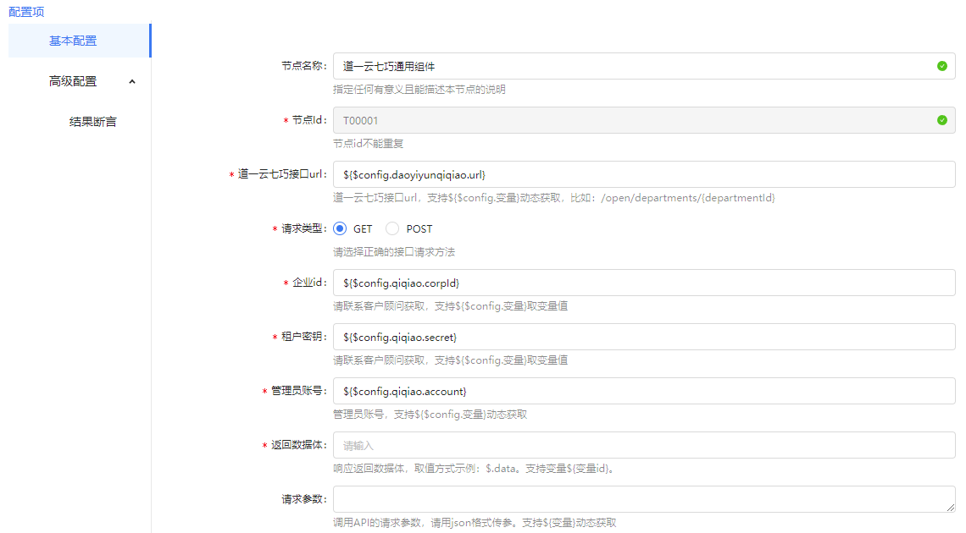Click the disabled 节点Id field
966x533 pixels.
point(631,120)
